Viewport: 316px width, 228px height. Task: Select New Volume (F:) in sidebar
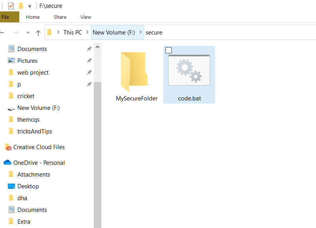pos(39,108)
